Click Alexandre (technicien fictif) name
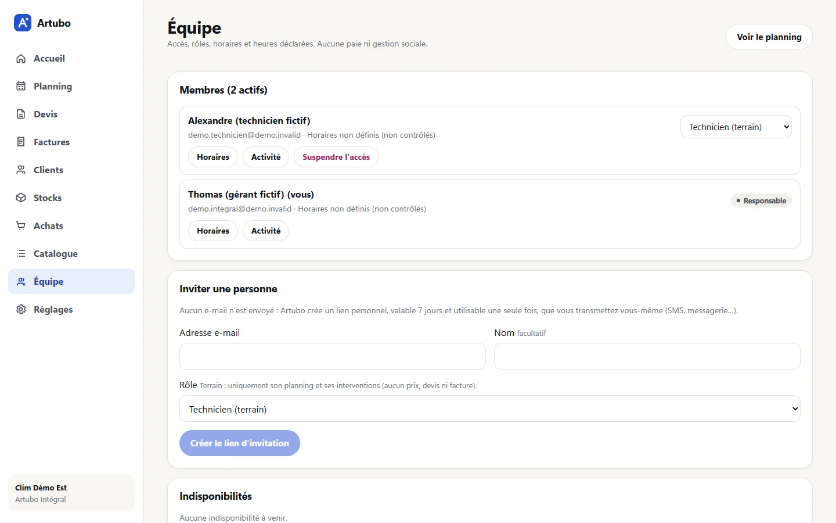This screenshot has width=836, height=523. click(x=249, y=121)
